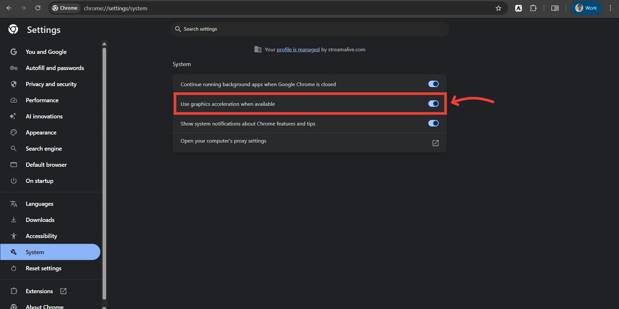
Task: Click the Search settings field
Action: point(310,29)
